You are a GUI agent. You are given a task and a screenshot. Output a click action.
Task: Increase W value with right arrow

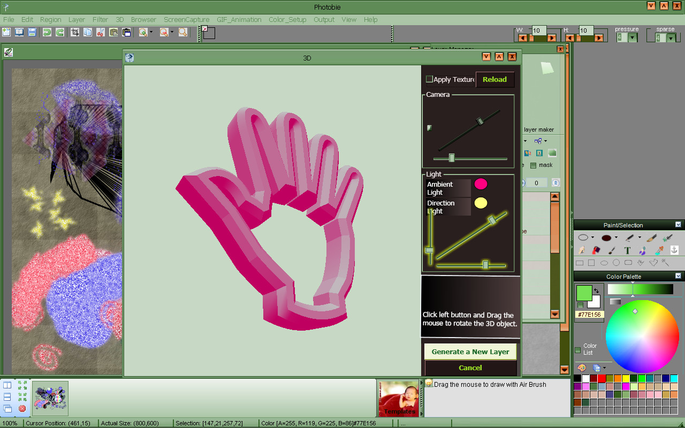pos(552,38)
